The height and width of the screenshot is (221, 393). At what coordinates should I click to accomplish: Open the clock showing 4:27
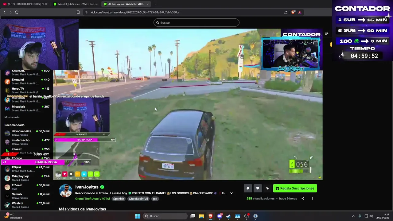(383, 216)
